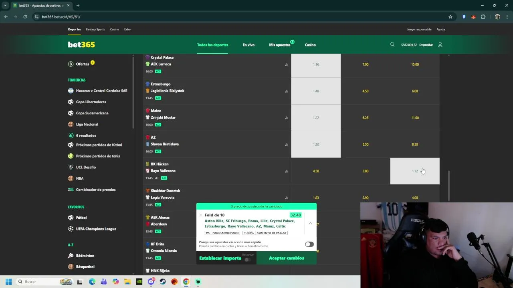Select the 4.50 draw odds for Estrasburgo
513x288 pixels.
366,91
